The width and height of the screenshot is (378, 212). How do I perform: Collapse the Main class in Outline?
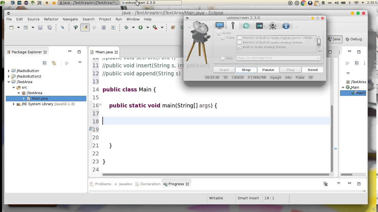[x=343, y=88]
